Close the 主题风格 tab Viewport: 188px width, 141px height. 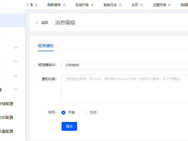(x=169, y=5)
